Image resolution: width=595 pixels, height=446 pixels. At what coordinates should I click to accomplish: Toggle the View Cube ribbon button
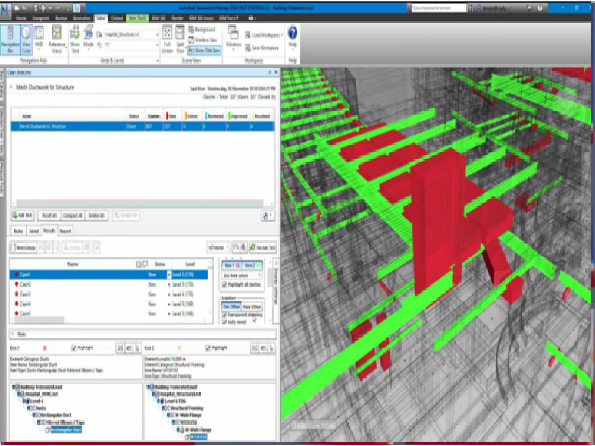point(26,40)
